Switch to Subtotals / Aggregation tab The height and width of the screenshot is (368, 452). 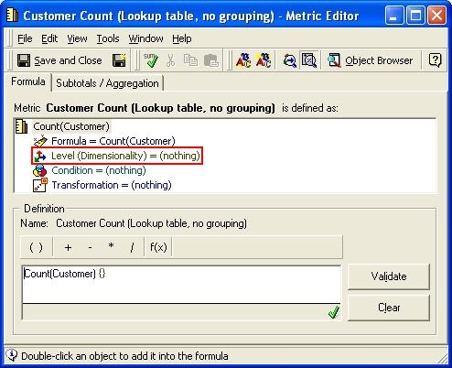coord(107,83)
